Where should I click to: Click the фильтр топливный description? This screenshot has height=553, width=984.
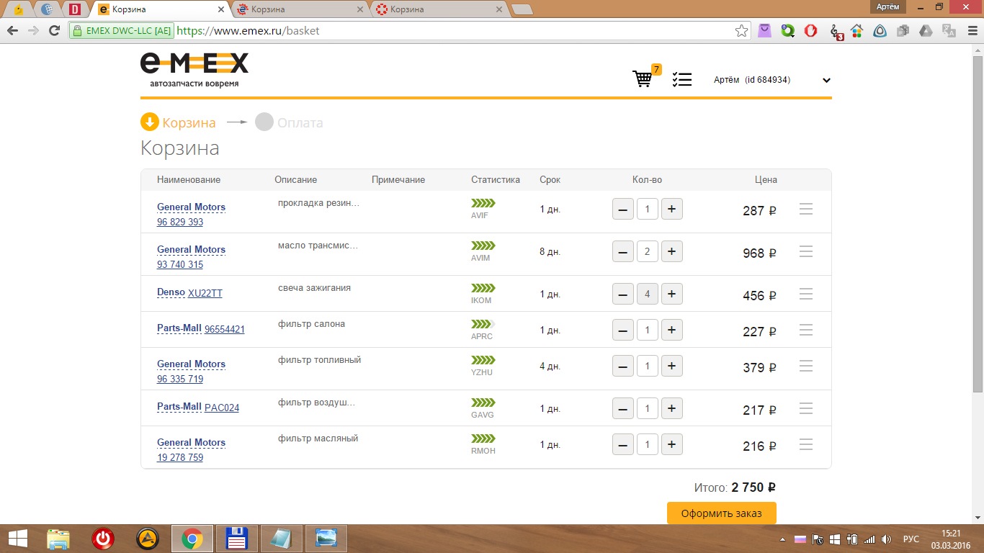(x=319, y=360)
